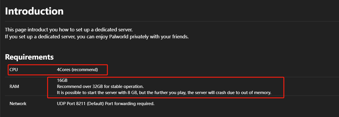Click the Recommend over 32GB line
Screen dimensions: 339x117
coord(100,87)
